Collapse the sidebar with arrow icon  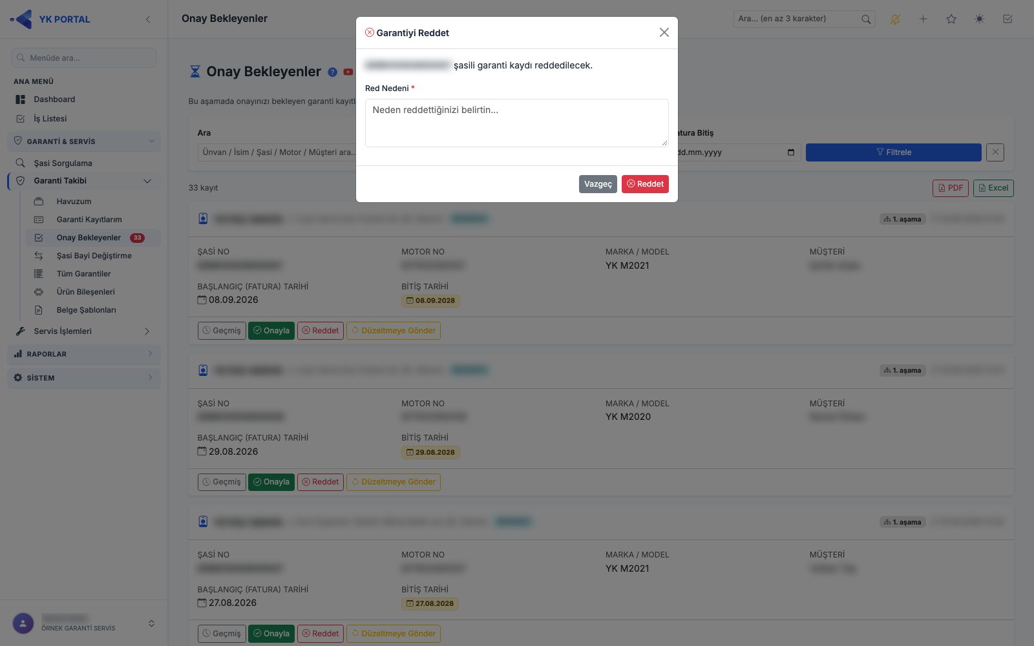click(x=148, y=19)
